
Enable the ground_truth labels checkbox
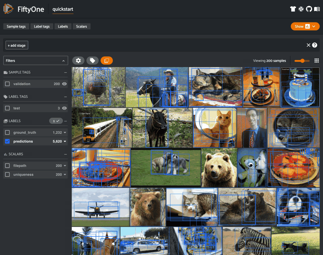click(7, 133)
